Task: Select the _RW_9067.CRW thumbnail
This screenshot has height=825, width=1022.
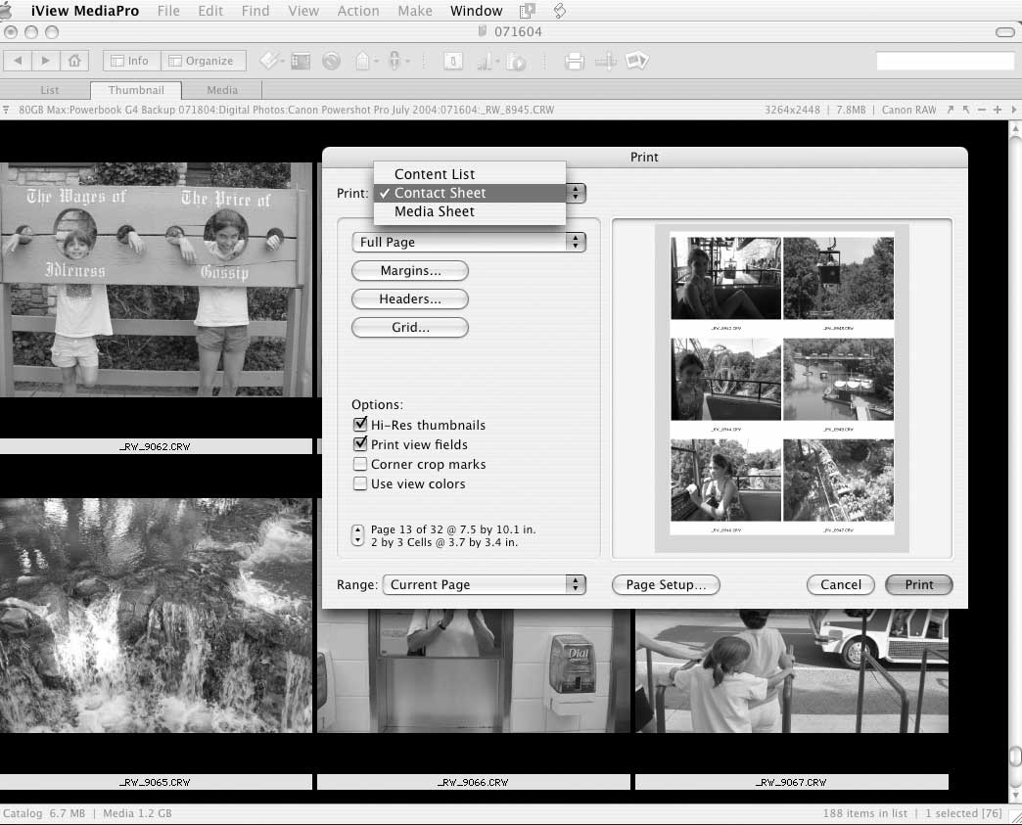Action: click(792, 670)
